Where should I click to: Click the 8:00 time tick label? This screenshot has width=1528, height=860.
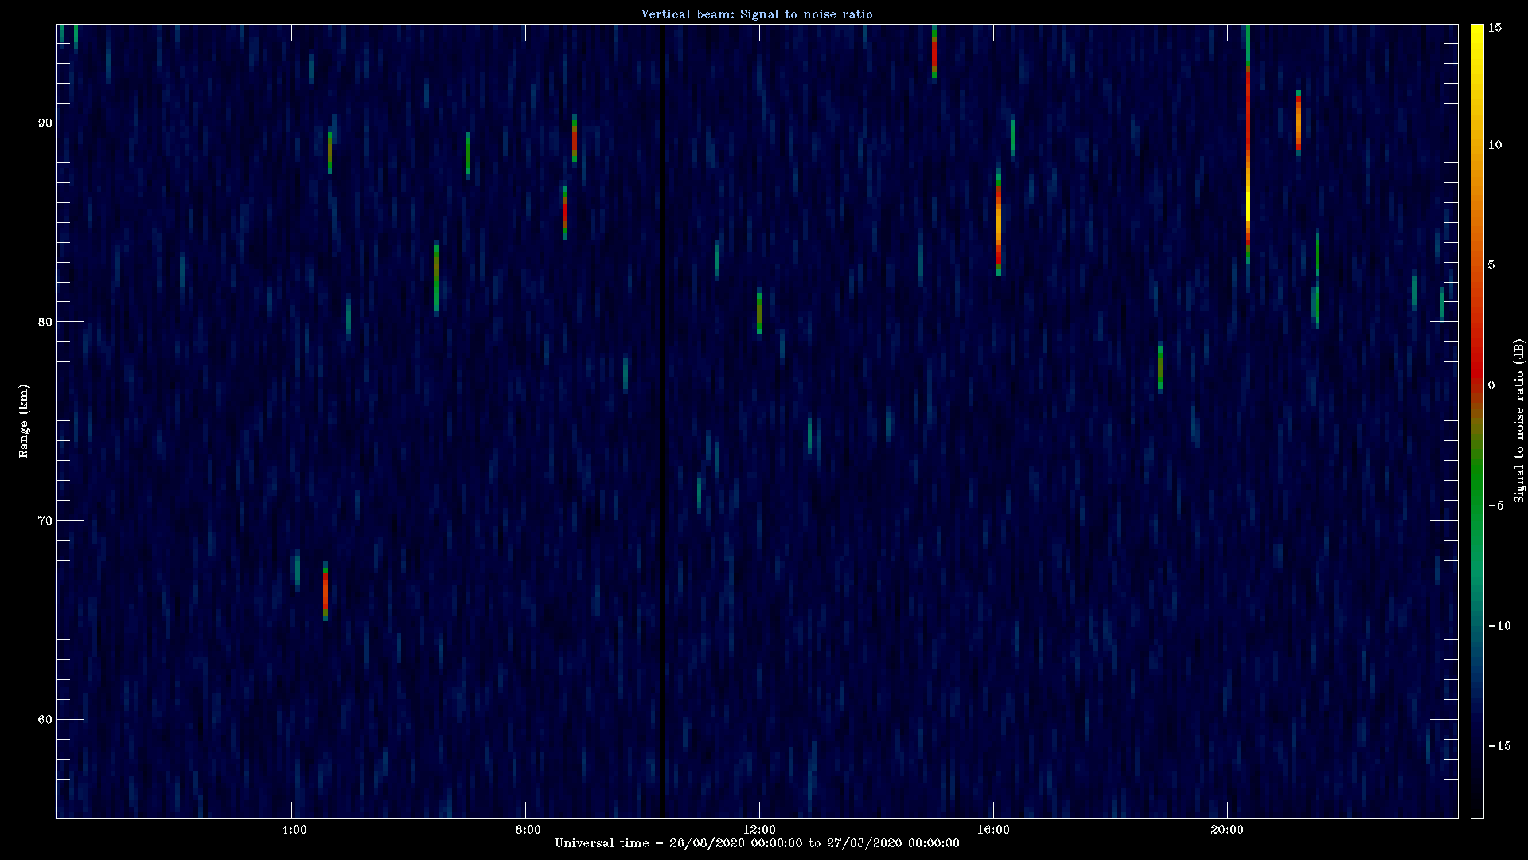pyautogui.click(x=528, y=830)
